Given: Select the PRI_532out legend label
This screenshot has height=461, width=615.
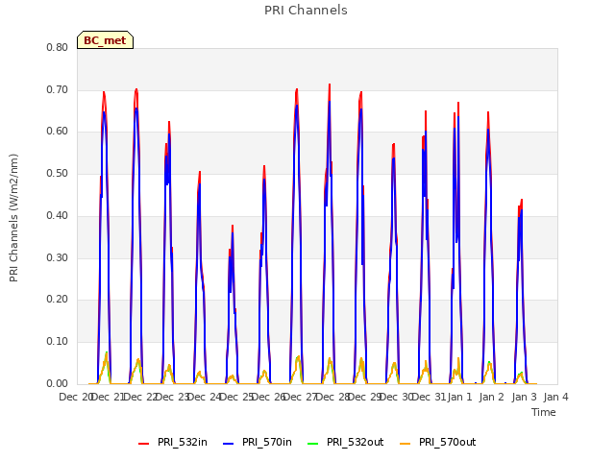Looking at the screenshot, I should (356, 442).
